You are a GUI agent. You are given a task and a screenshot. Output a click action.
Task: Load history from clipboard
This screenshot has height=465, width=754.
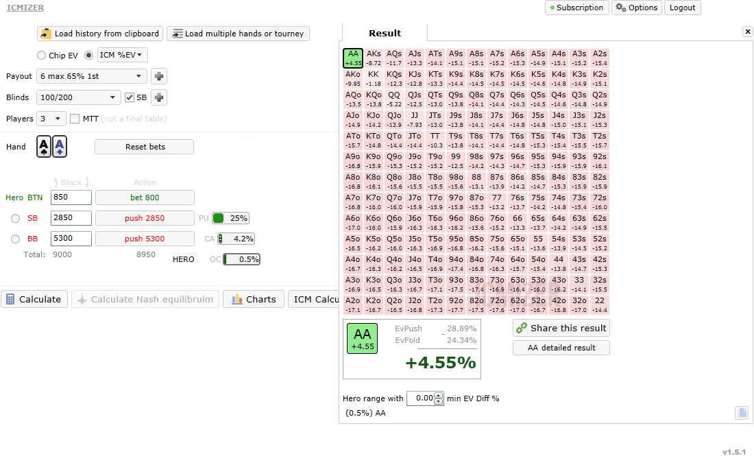(x=100, y=34)
